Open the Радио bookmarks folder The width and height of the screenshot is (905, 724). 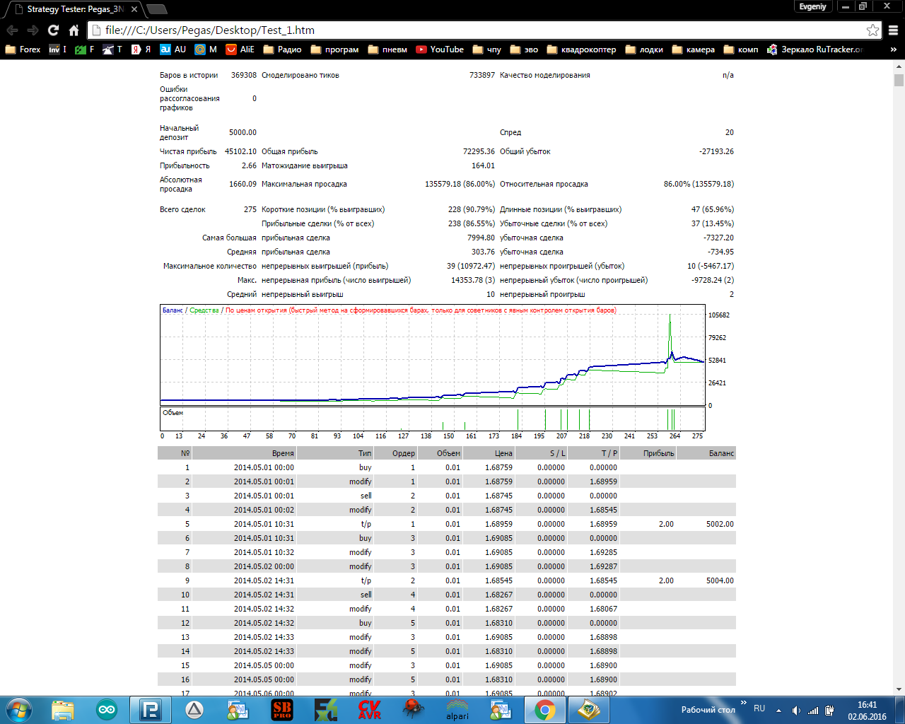(282, 49)
